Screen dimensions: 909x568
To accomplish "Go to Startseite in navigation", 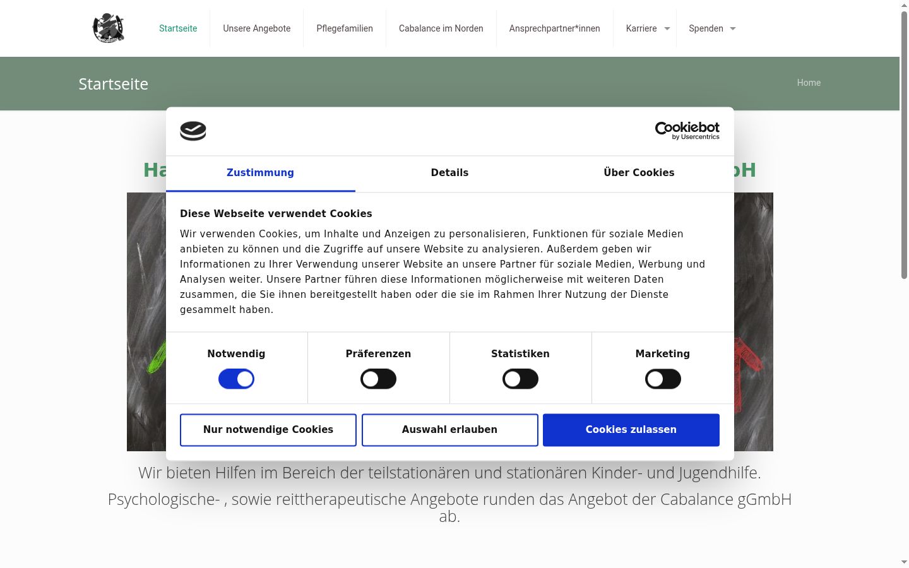I will click(x=178, y=28).
